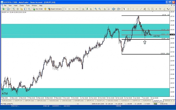Switch to the H4 timeframe
176x110 pixels.
coord(66,9)
